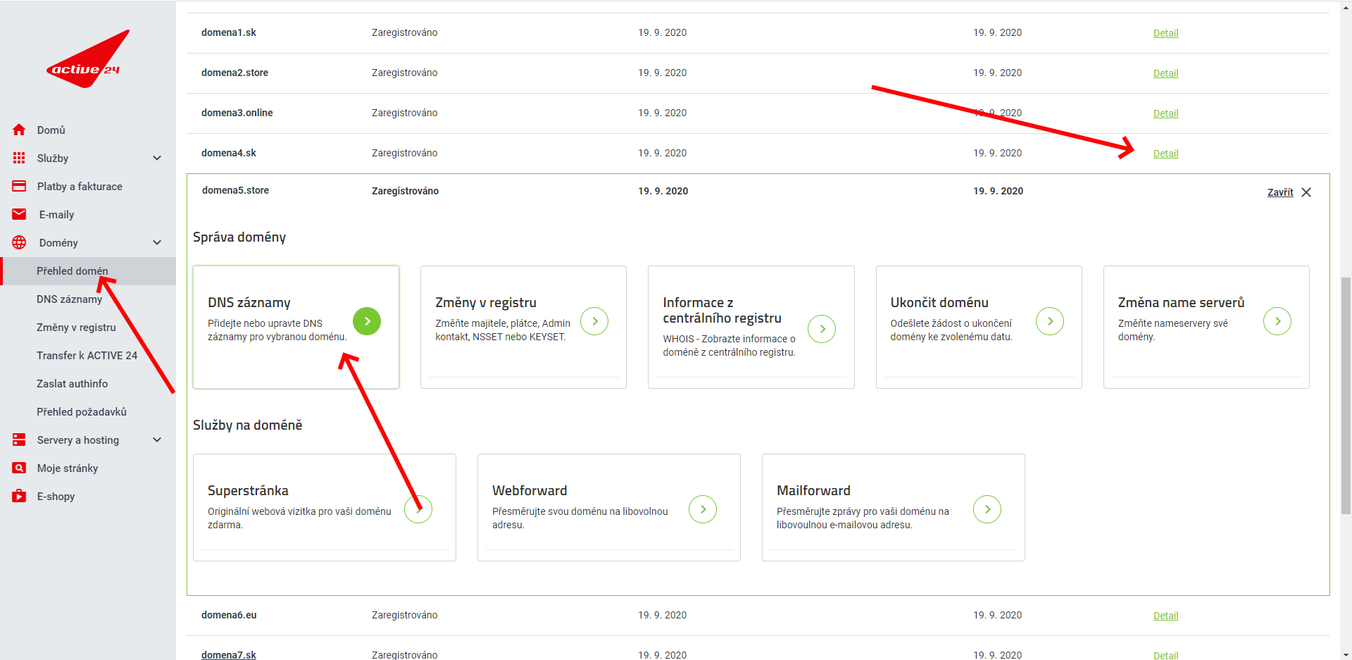The width and height of the screenshot is (1352, 660).
Task: Click the green DNS záznamy arrow icon
Action: coord(367,321)
